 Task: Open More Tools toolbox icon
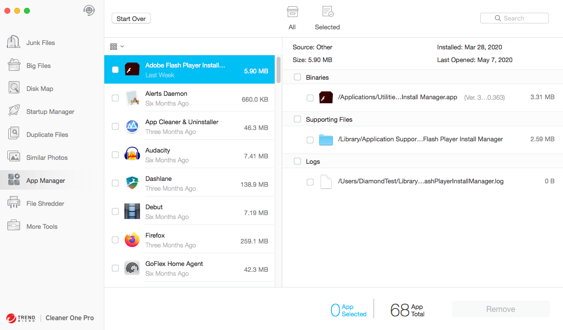(x=14, y=226)
